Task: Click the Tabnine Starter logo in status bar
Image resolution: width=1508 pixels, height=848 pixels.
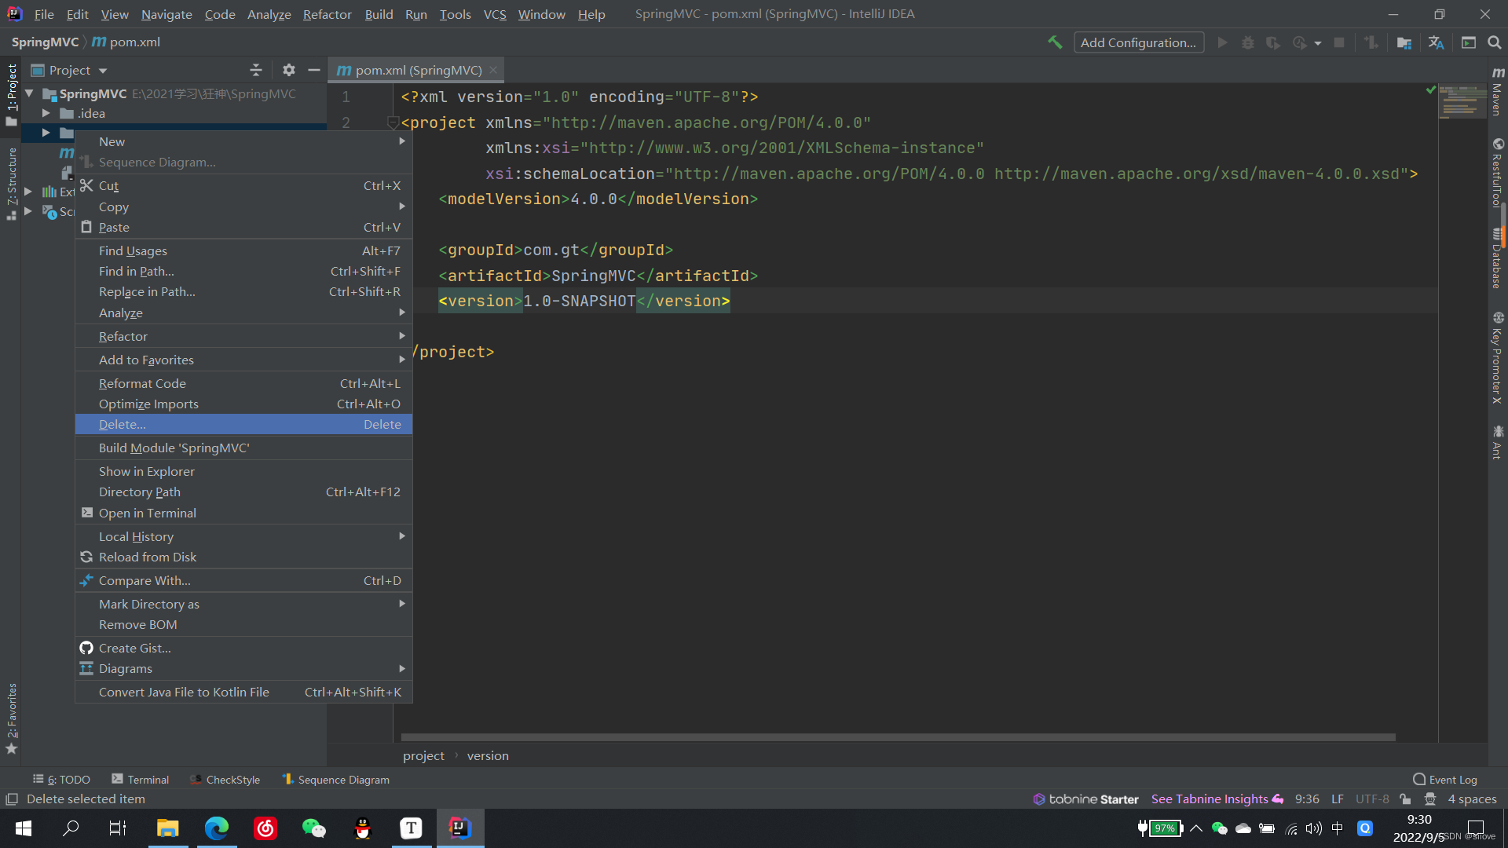Action: coord(1085,799)
